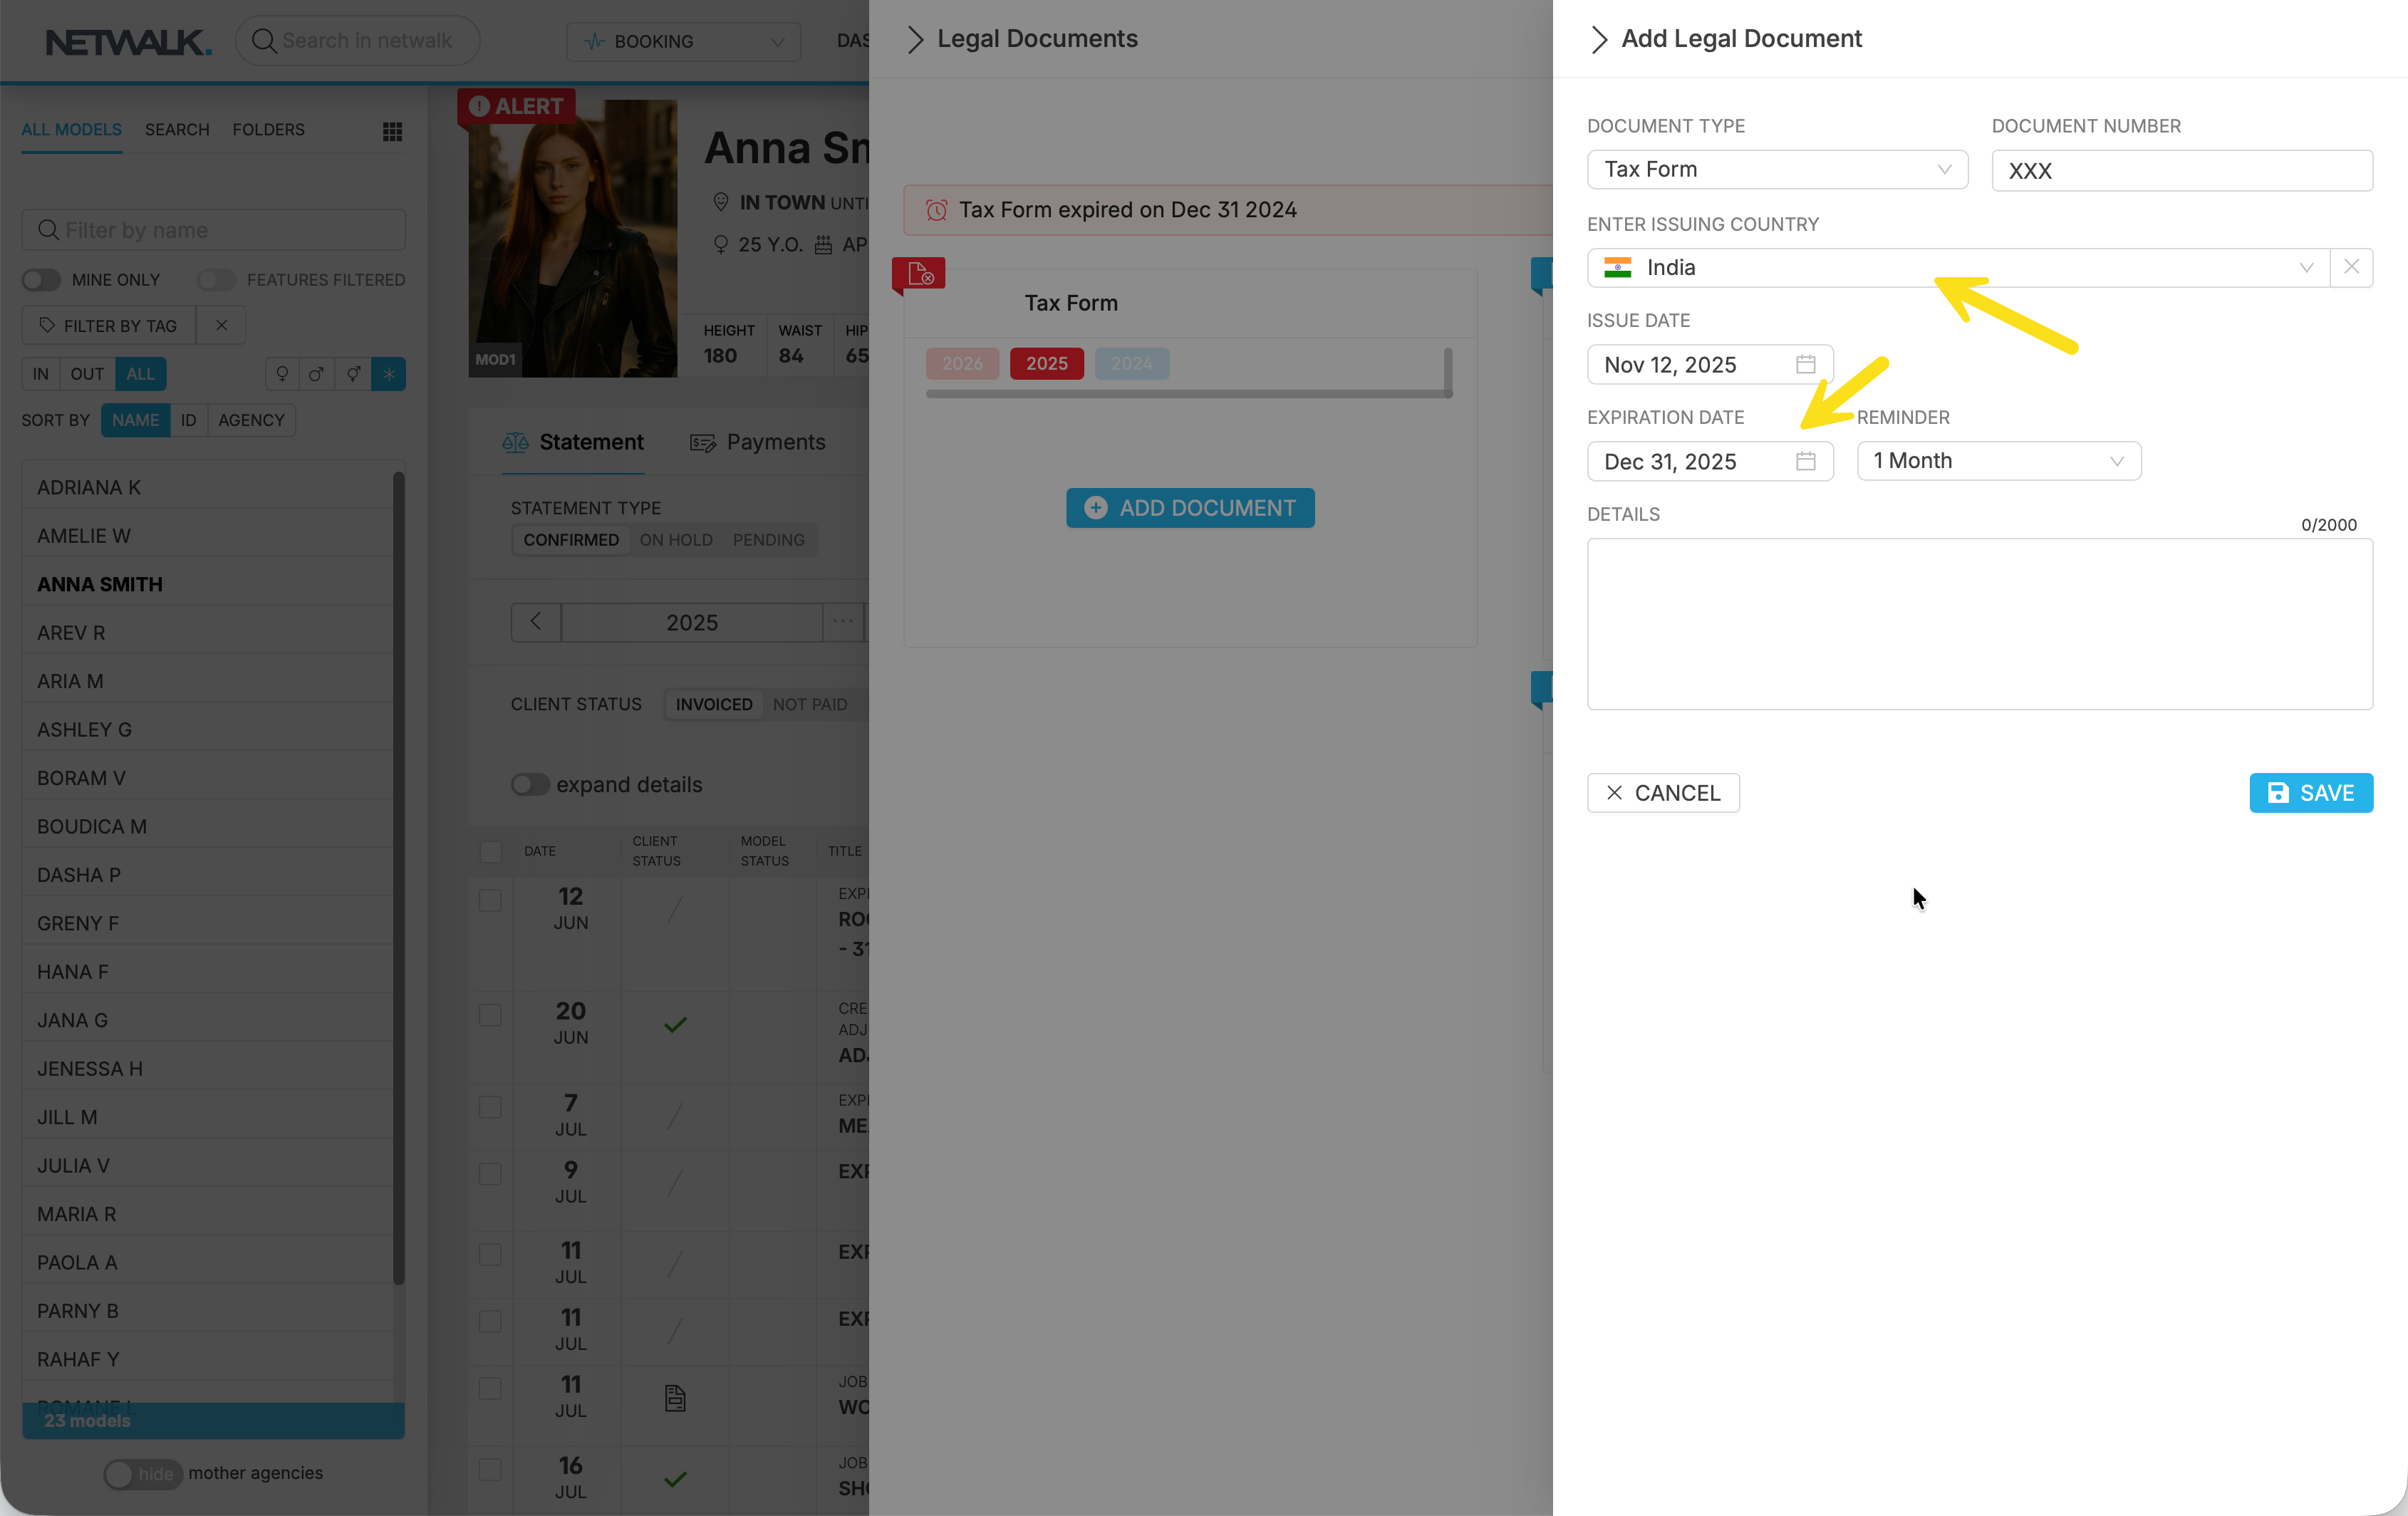The height and width of the screenshot is (1516, 2408).
Task: Click the filter tag clear X icon
Action: 221,326
